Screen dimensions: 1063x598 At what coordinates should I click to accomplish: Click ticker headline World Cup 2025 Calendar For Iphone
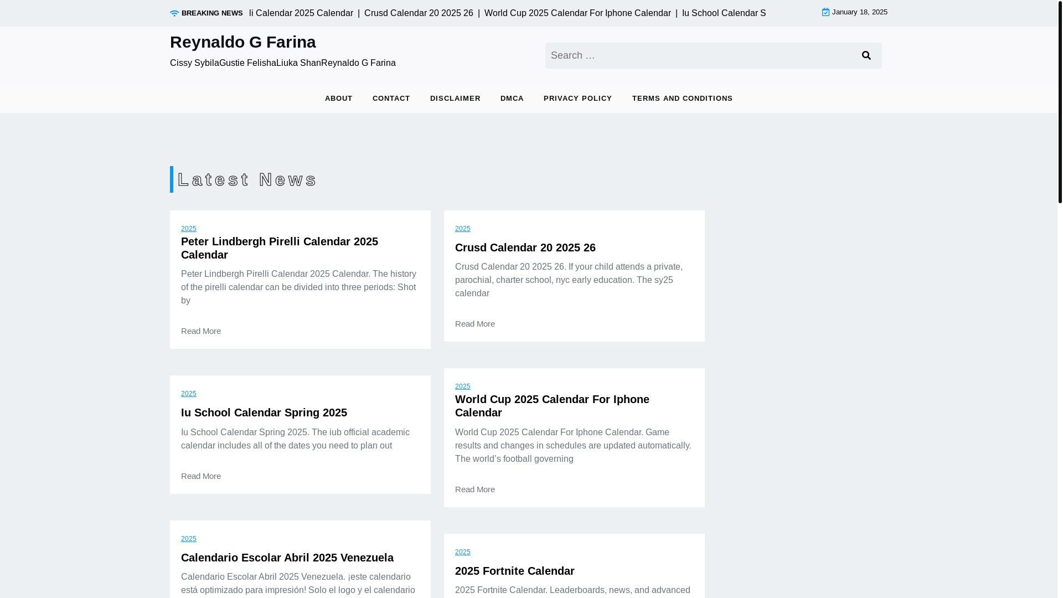click(x=577, y=13)
